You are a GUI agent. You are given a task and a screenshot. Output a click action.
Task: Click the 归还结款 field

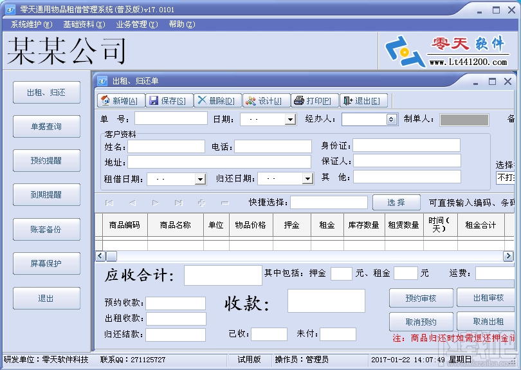[176, 335]
